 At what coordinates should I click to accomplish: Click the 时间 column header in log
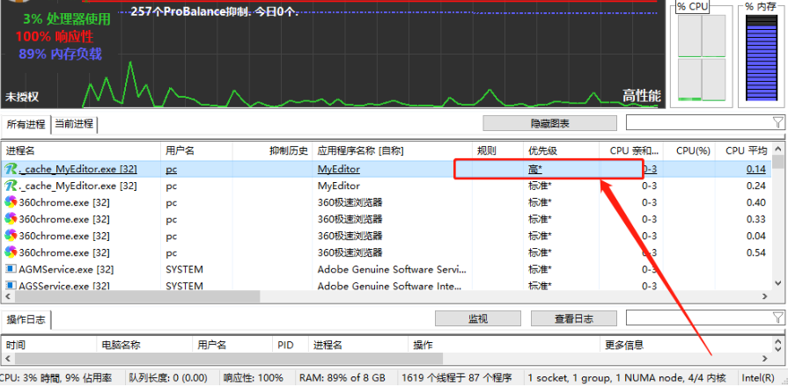48,345
